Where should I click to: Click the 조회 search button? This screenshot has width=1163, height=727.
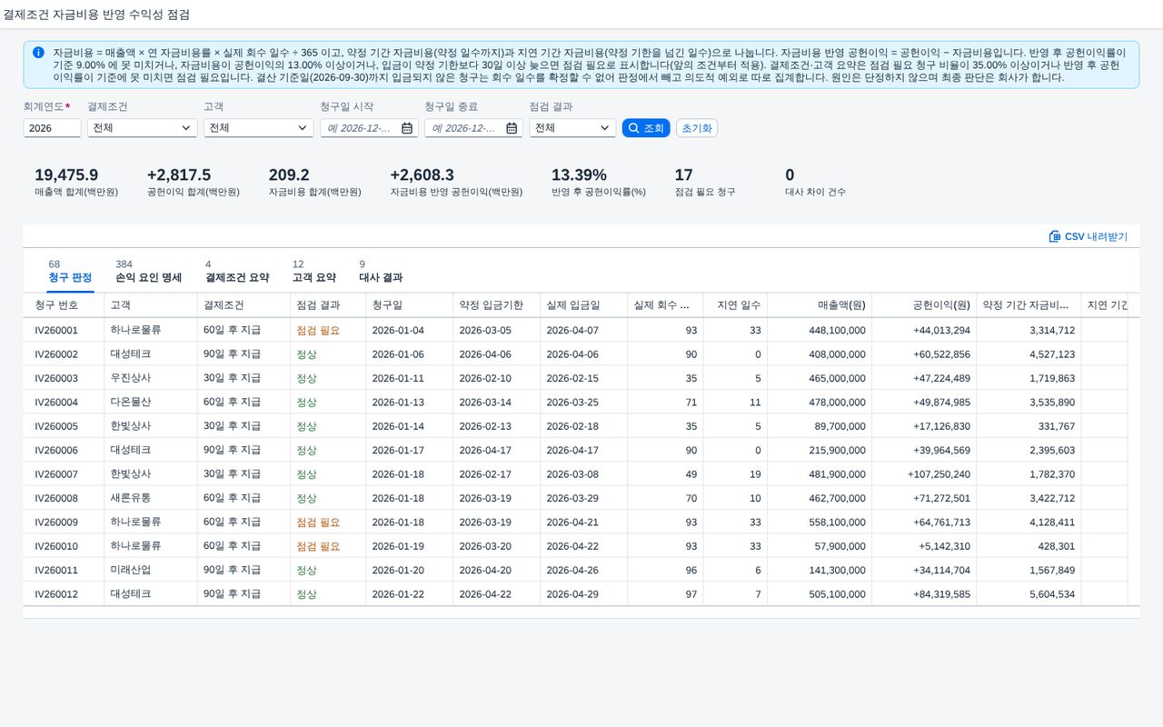[646, 128]
